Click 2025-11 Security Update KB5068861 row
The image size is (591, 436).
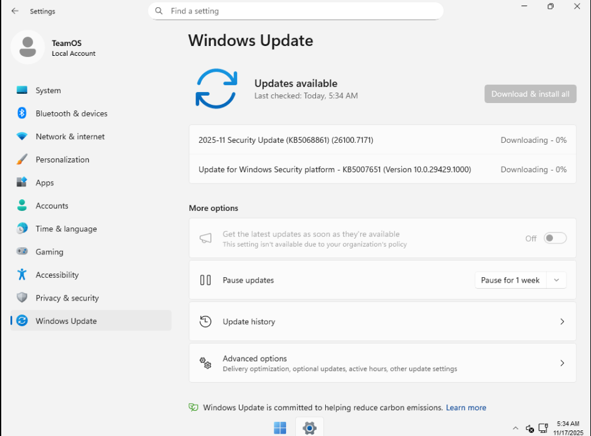(383, 140)
